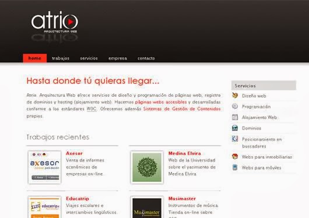Follow the páginas webs accesibles link

(x=161, y=102)
